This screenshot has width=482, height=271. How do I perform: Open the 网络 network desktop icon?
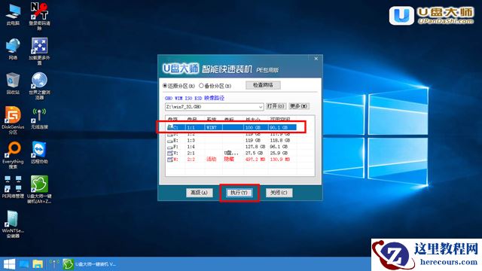[13, 49]
